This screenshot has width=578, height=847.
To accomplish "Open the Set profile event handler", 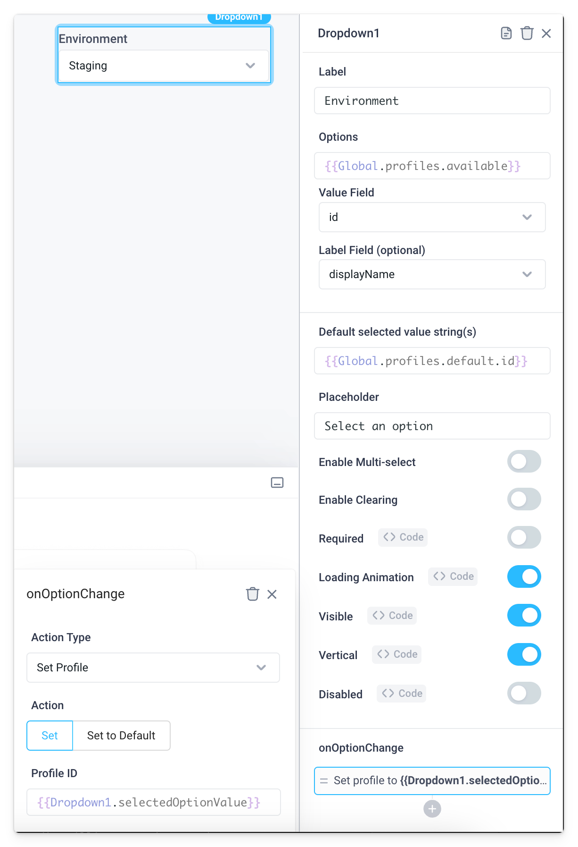I will pyautogui.click(x=432, y=780).
